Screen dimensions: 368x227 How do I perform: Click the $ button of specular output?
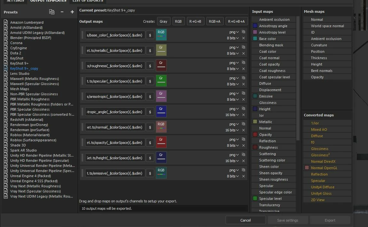[x=150, y=81]
